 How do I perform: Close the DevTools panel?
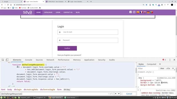174,60
